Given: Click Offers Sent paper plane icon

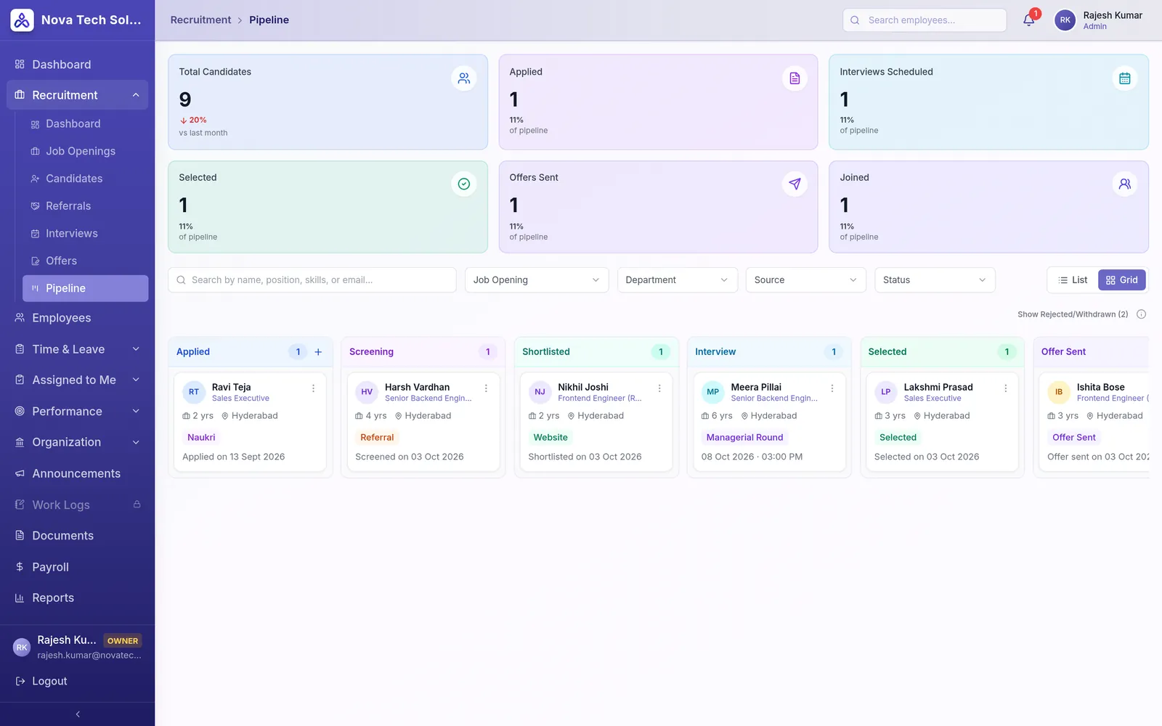Looking at the screenshot, I should click(795, 184).
